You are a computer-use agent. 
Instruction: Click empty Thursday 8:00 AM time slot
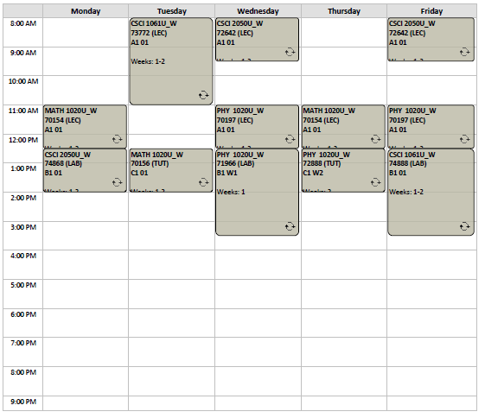point(344,33)
